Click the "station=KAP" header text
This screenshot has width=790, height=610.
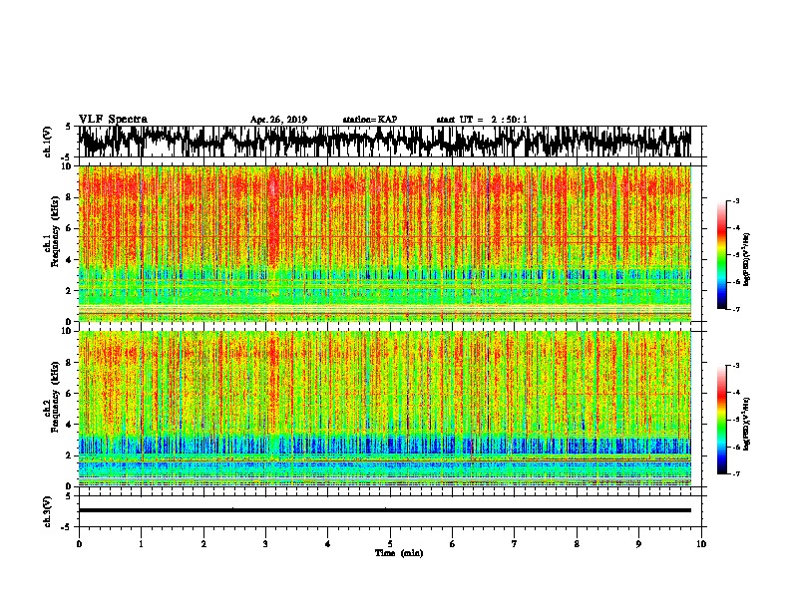(x=370, y=120)
